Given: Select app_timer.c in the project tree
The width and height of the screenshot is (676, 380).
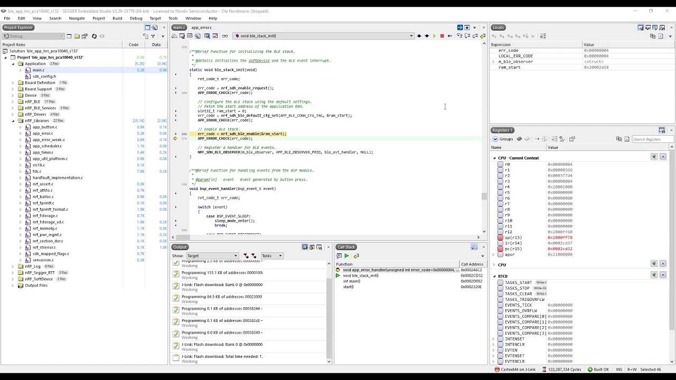Looking at the screenshot, I should (43, 153).
